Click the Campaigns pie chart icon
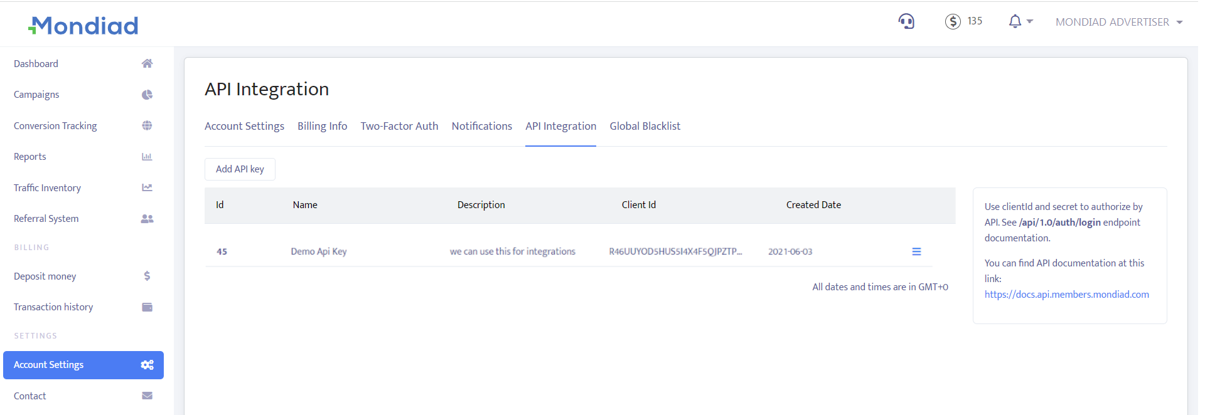1205x415 pixels. [x=147, y=95]
